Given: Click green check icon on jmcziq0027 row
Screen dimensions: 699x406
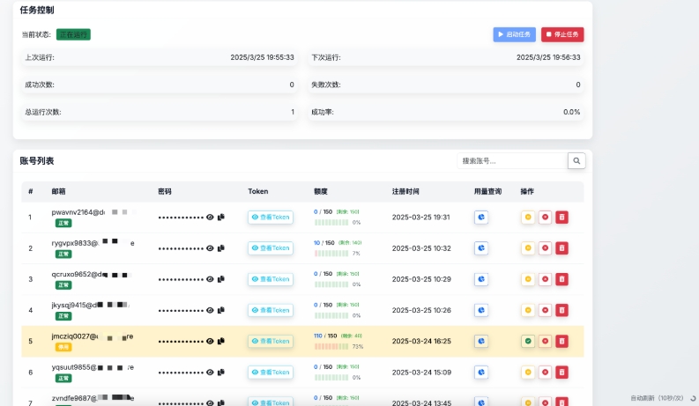Looking at the screenshot, I should click(528, 341).
